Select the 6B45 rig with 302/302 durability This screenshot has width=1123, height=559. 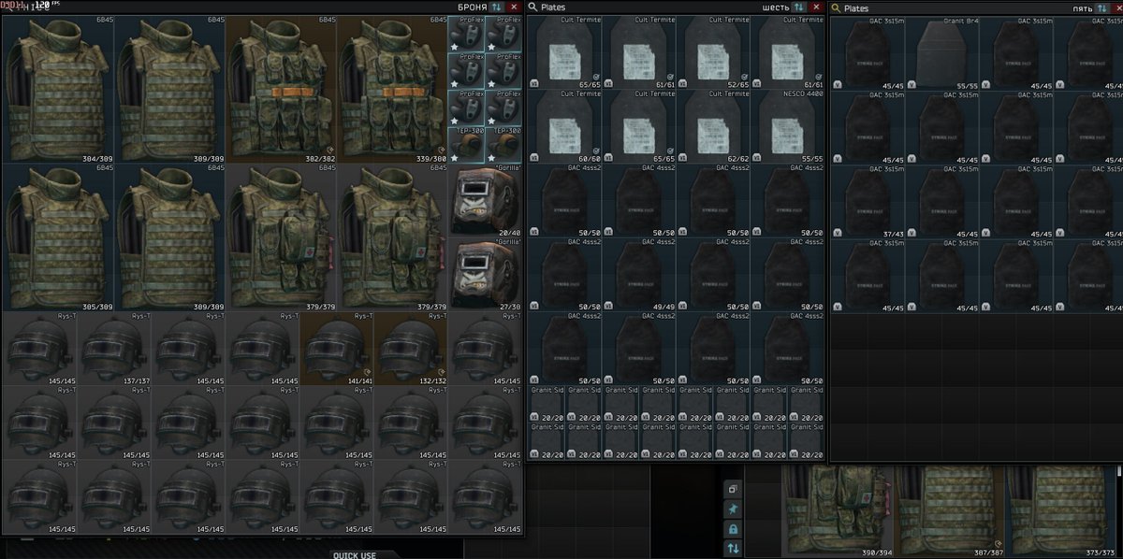(x=282, y=89)
